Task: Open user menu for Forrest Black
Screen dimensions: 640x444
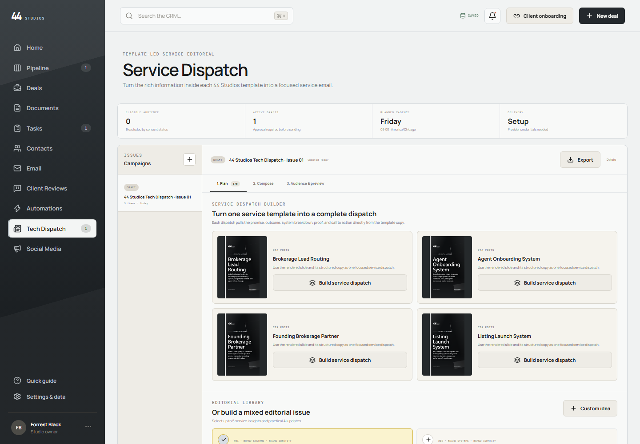Action: click(88, 427)
